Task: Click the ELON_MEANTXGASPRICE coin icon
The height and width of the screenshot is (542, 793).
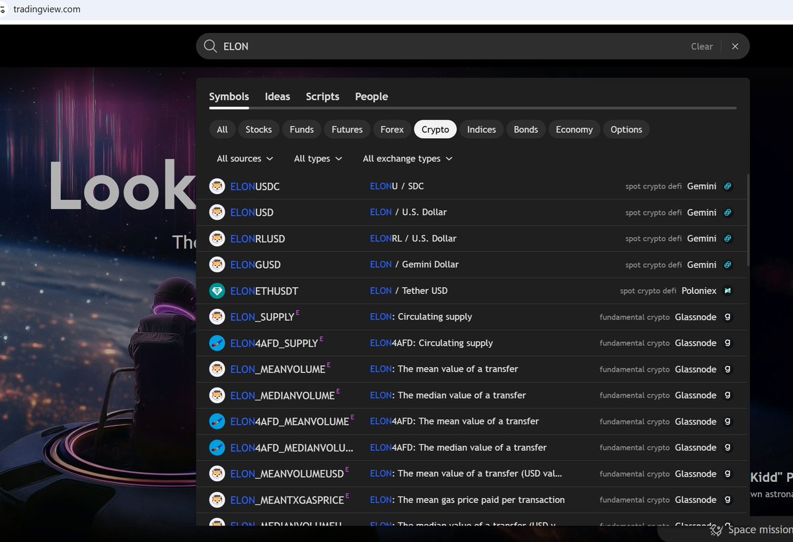Action: 217,500
